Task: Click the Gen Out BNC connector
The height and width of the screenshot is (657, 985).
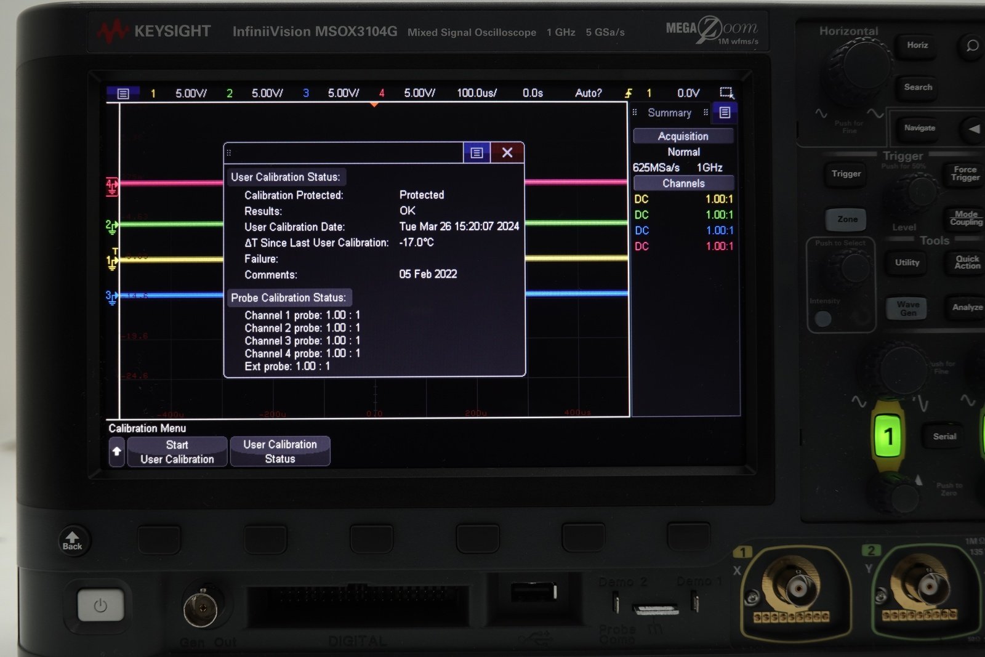Action: click(201, 609)
